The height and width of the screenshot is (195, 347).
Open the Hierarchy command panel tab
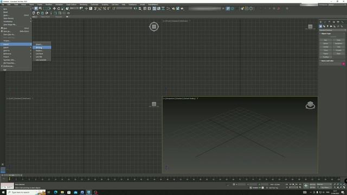(329, 22)
